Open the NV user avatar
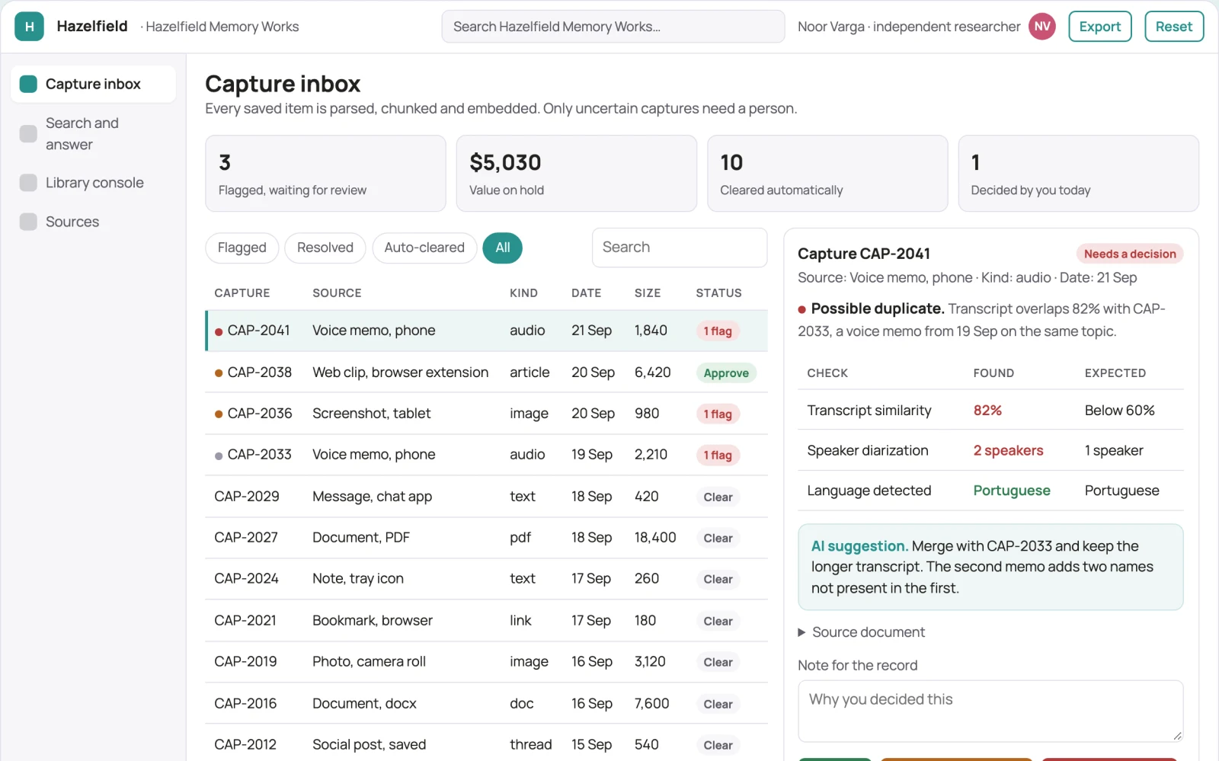 [1042, 27]
